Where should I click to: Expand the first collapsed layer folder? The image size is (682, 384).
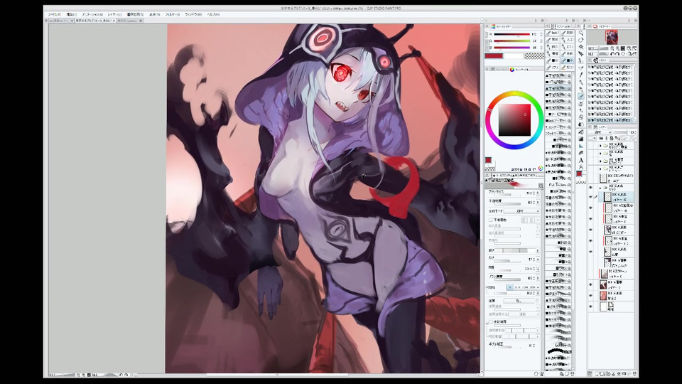[600, 146]
